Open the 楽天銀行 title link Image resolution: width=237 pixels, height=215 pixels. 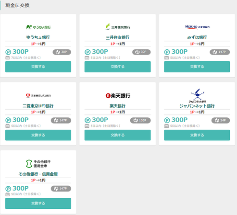coord(118,106)
